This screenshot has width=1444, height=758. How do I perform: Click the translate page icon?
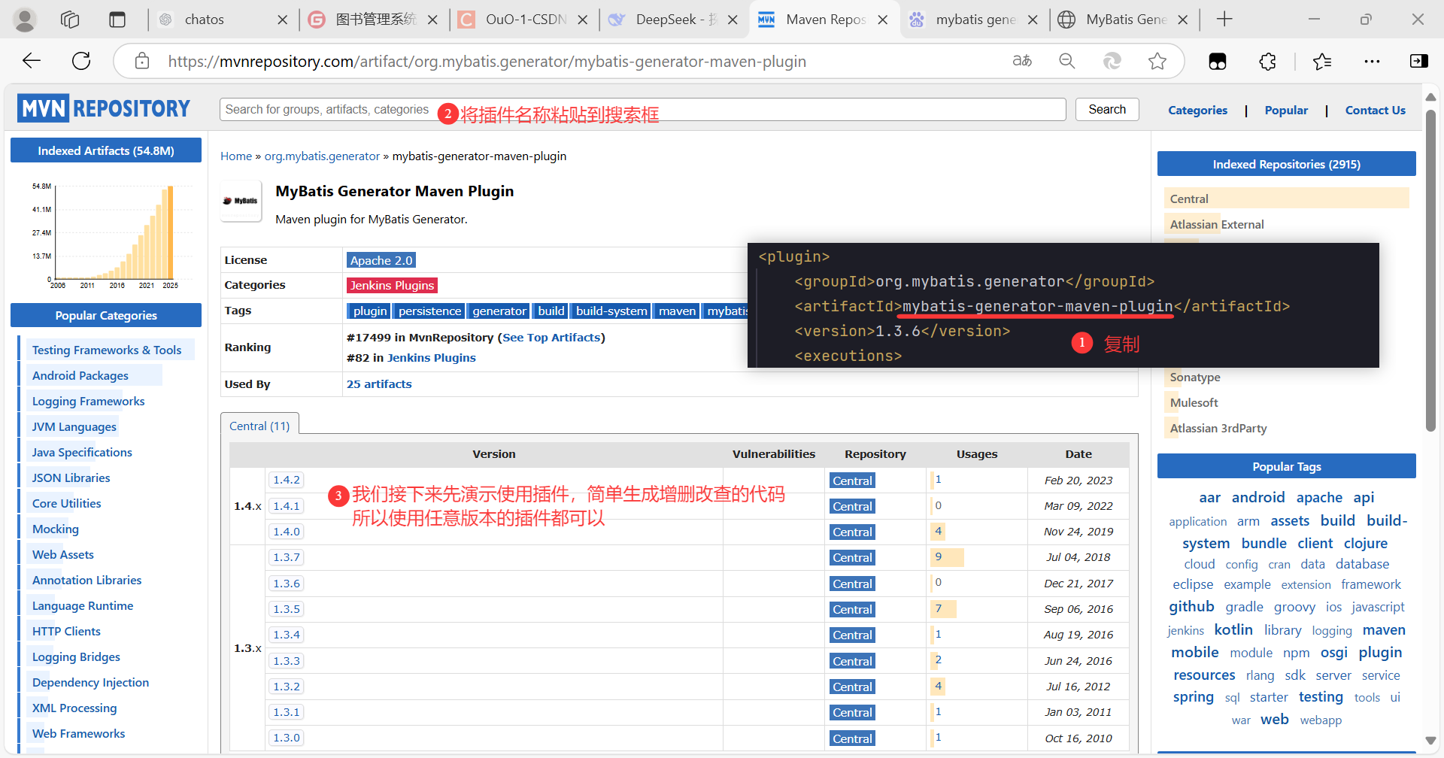click(x=1022, y=61)
